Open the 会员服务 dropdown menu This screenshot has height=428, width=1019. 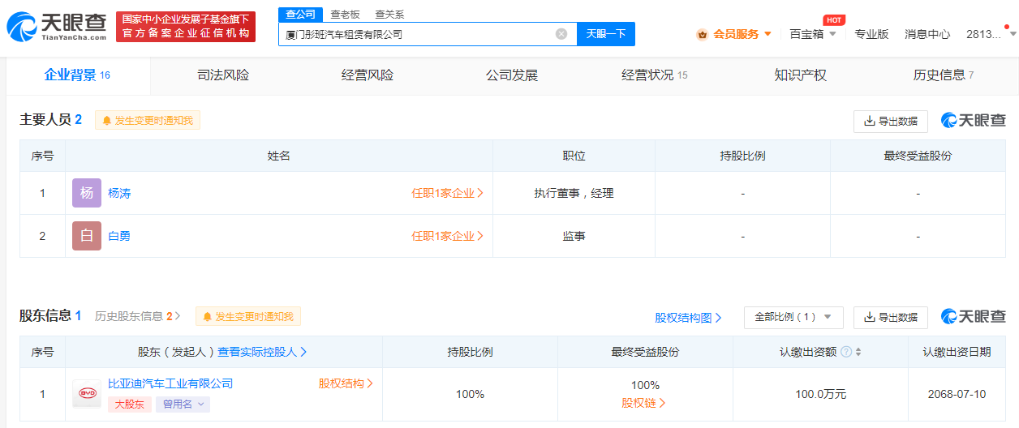(733, 34)
